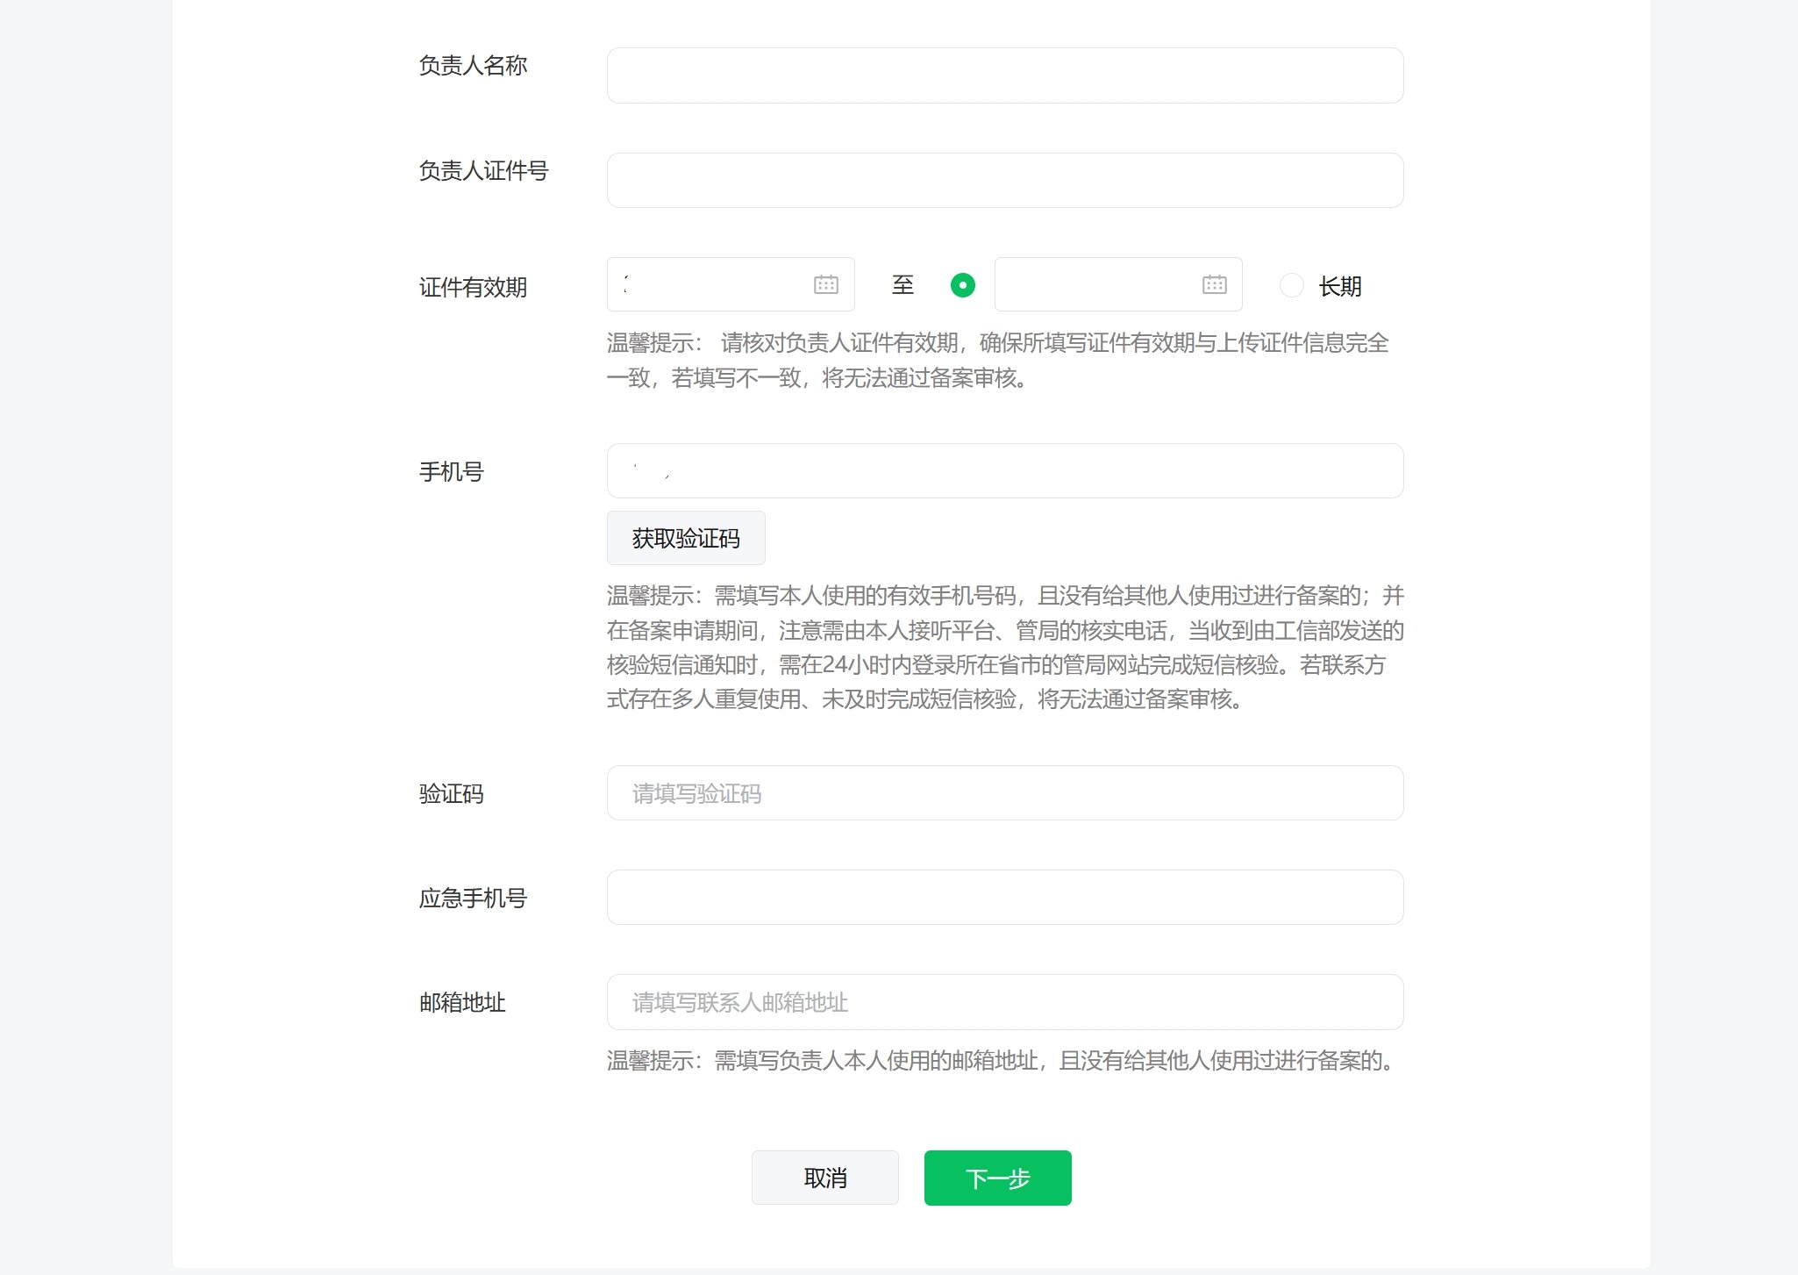
Task: Click the 应急手机号 input field
Action: pyautogui.click(x=1005, y=898)
